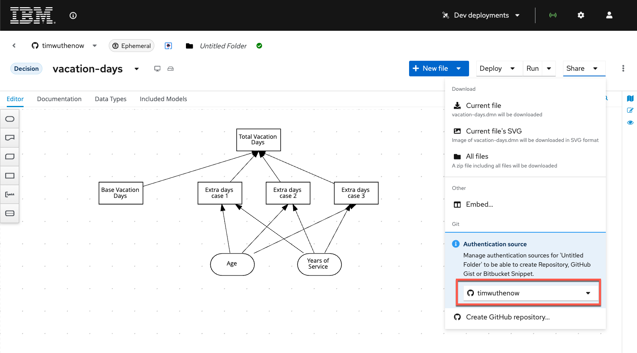Click the timwuthenow account name in breadcrumb
This screenshot has width=637, height=353.
(63, 46)
